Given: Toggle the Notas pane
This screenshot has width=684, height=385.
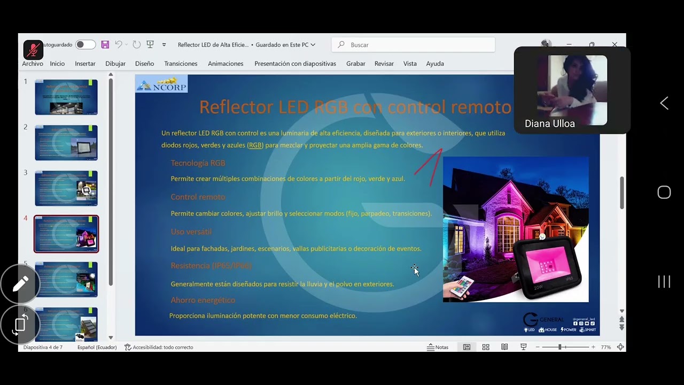Looking at the screenshot, I should click(438, 347).
